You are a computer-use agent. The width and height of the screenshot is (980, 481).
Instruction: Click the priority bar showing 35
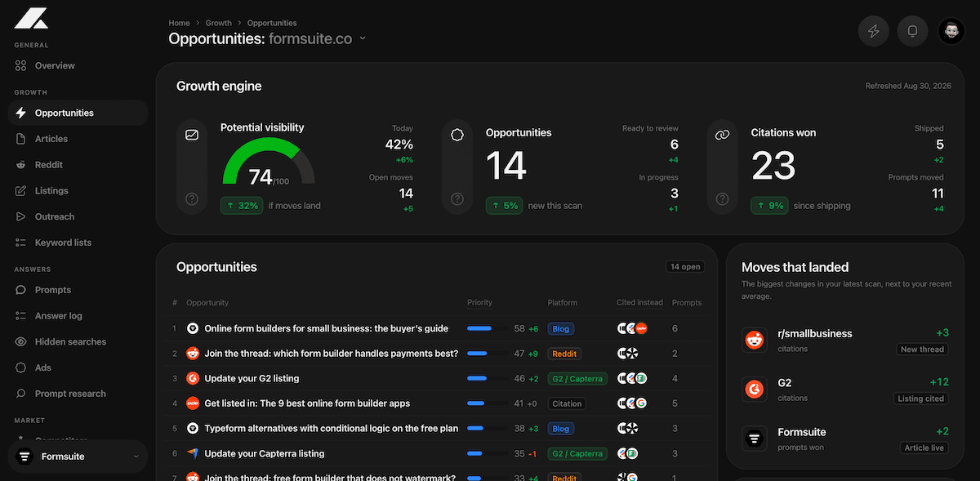[487, 453]
